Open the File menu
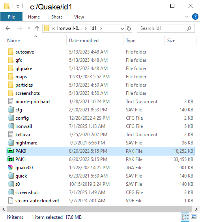 [x=11, y=17]
